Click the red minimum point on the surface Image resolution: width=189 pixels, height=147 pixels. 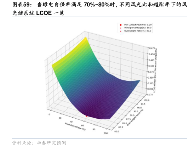86,116
